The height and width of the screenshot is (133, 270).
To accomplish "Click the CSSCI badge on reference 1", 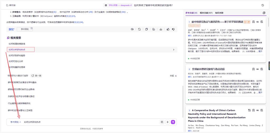I will tap(197, 26).
